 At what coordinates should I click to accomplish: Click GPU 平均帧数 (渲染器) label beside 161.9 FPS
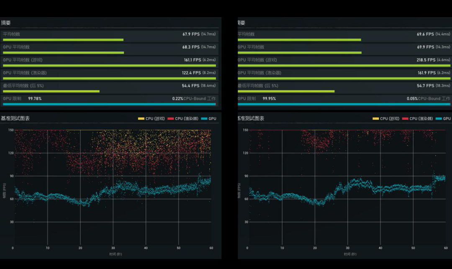click(x=259, y=73)
